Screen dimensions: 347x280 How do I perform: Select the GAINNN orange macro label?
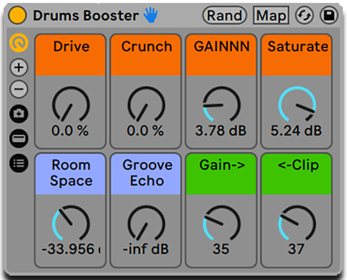pos(221,55)
